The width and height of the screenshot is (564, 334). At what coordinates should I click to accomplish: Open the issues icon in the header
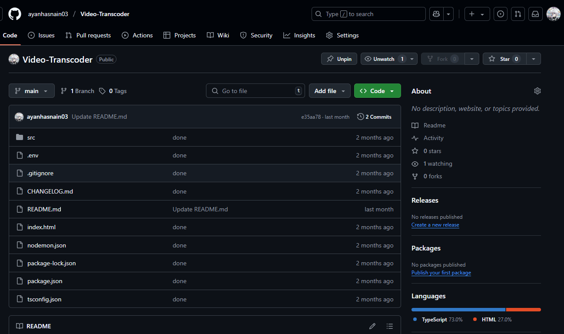point(501,14)
